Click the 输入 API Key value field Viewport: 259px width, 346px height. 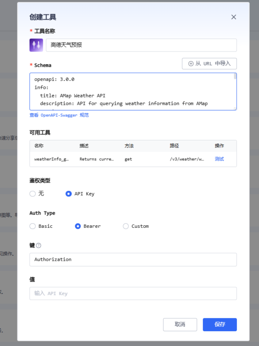pos(133,293)
